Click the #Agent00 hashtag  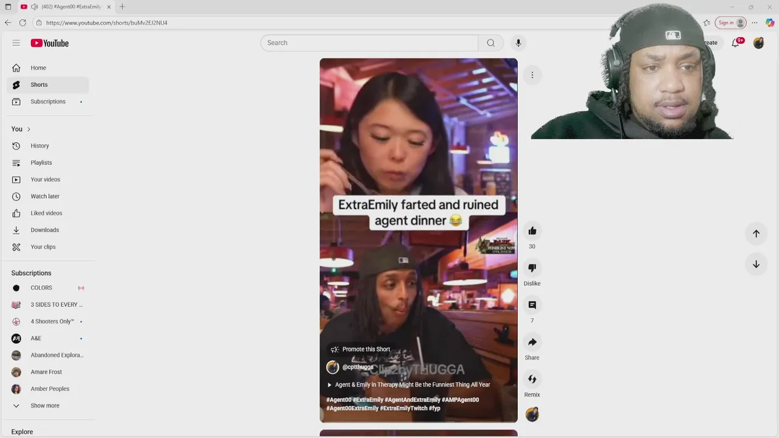tap(338, 400)
